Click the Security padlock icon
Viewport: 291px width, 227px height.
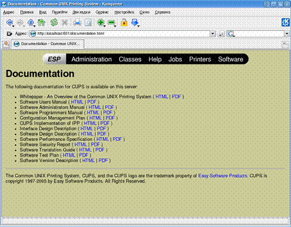pos(124,23)
